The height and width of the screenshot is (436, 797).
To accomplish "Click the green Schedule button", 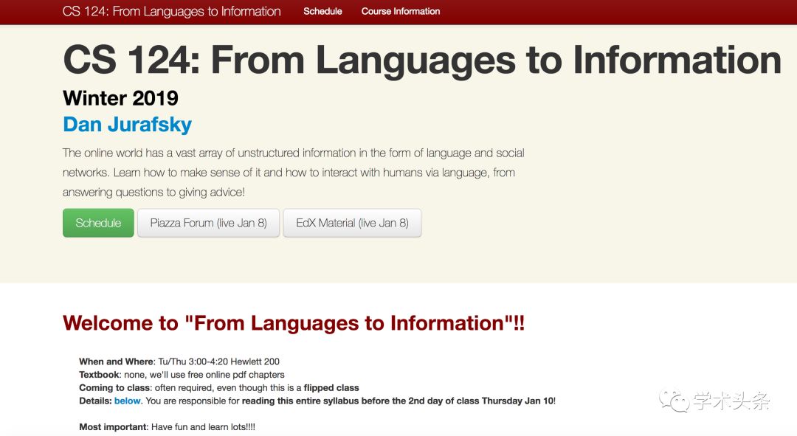I will tap(98, 223).
